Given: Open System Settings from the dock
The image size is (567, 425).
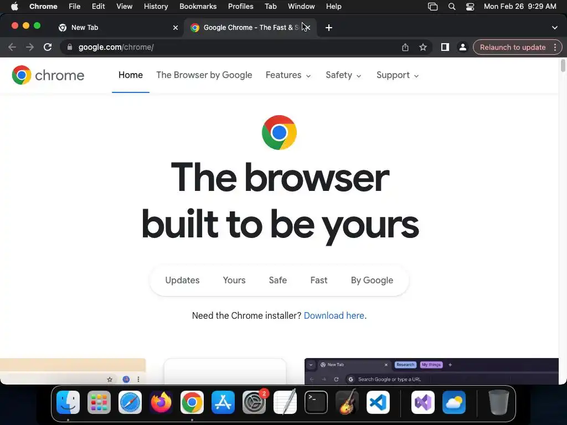Looking at the screenshot, I should tap(254, 402).
